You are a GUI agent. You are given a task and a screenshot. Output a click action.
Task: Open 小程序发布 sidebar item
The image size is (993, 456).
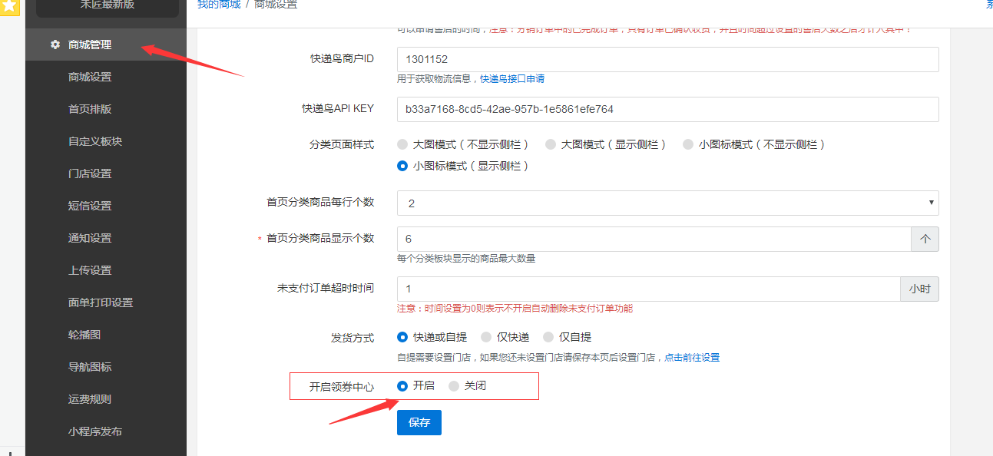pos(95,431)
